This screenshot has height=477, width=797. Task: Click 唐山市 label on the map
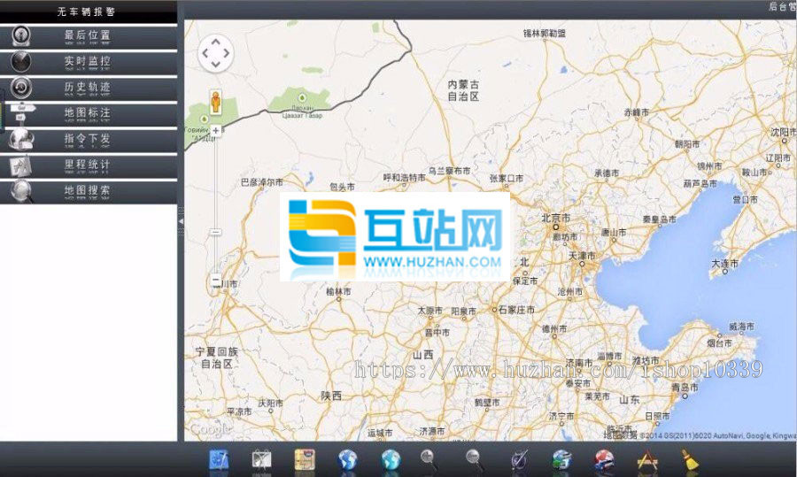(614, 232)
